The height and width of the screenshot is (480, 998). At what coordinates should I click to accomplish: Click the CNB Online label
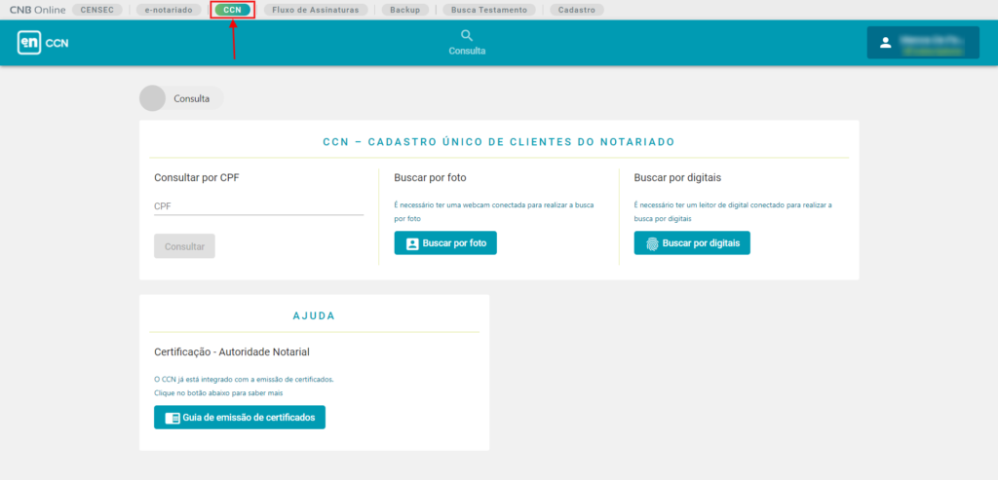pyautogui.click(x=37, y=10)
